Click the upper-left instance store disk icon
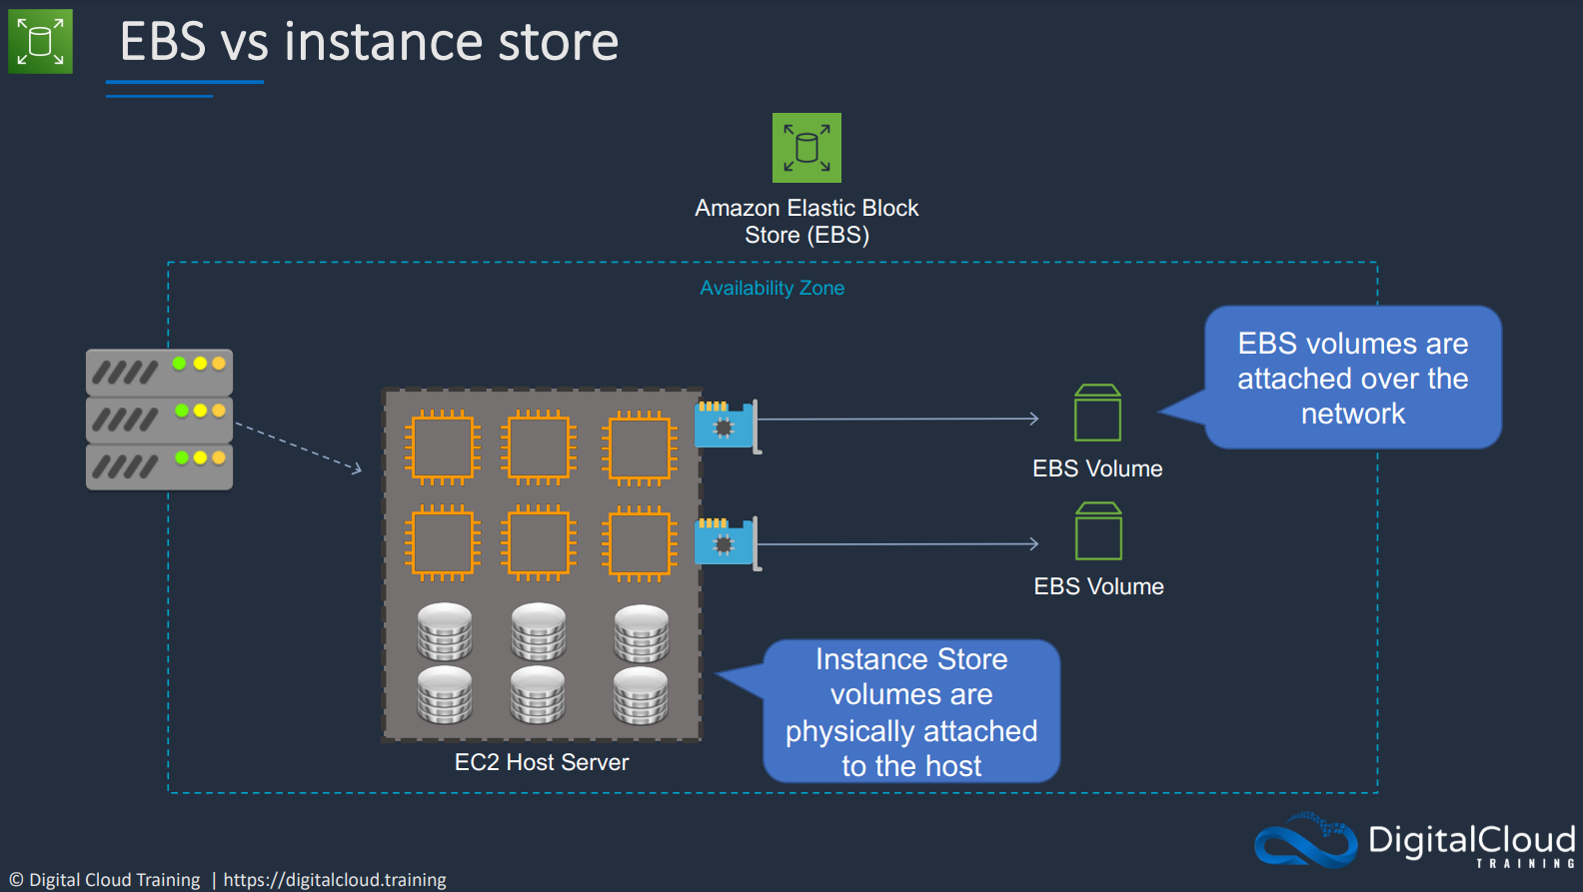 (445, 631)
